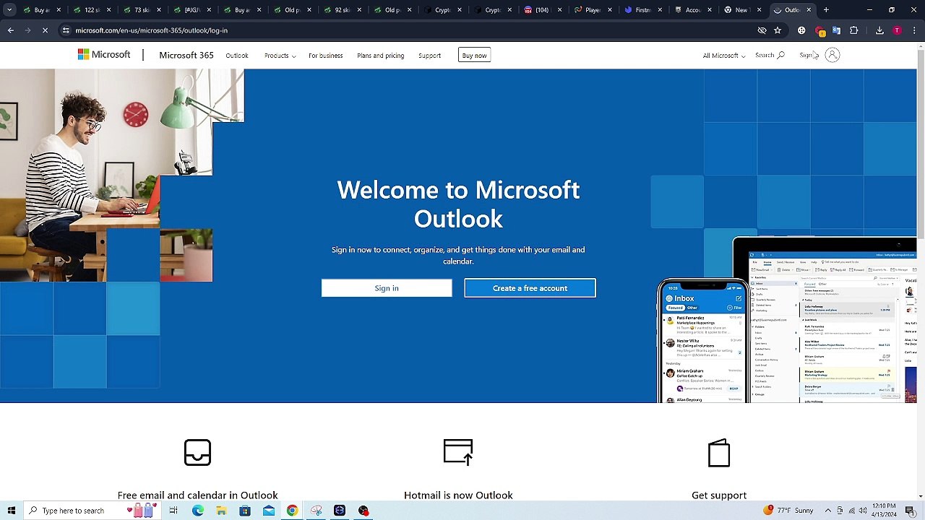Expand the All Microsoft menu
The height and width of the screenshot is (520, 925).
724,56
